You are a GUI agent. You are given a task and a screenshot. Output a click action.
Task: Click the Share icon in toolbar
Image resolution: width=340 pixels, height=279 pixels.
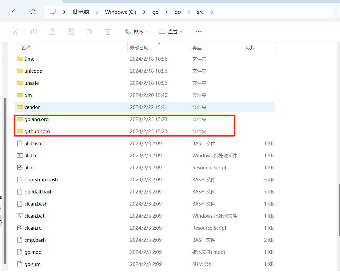tap(89, 32)
